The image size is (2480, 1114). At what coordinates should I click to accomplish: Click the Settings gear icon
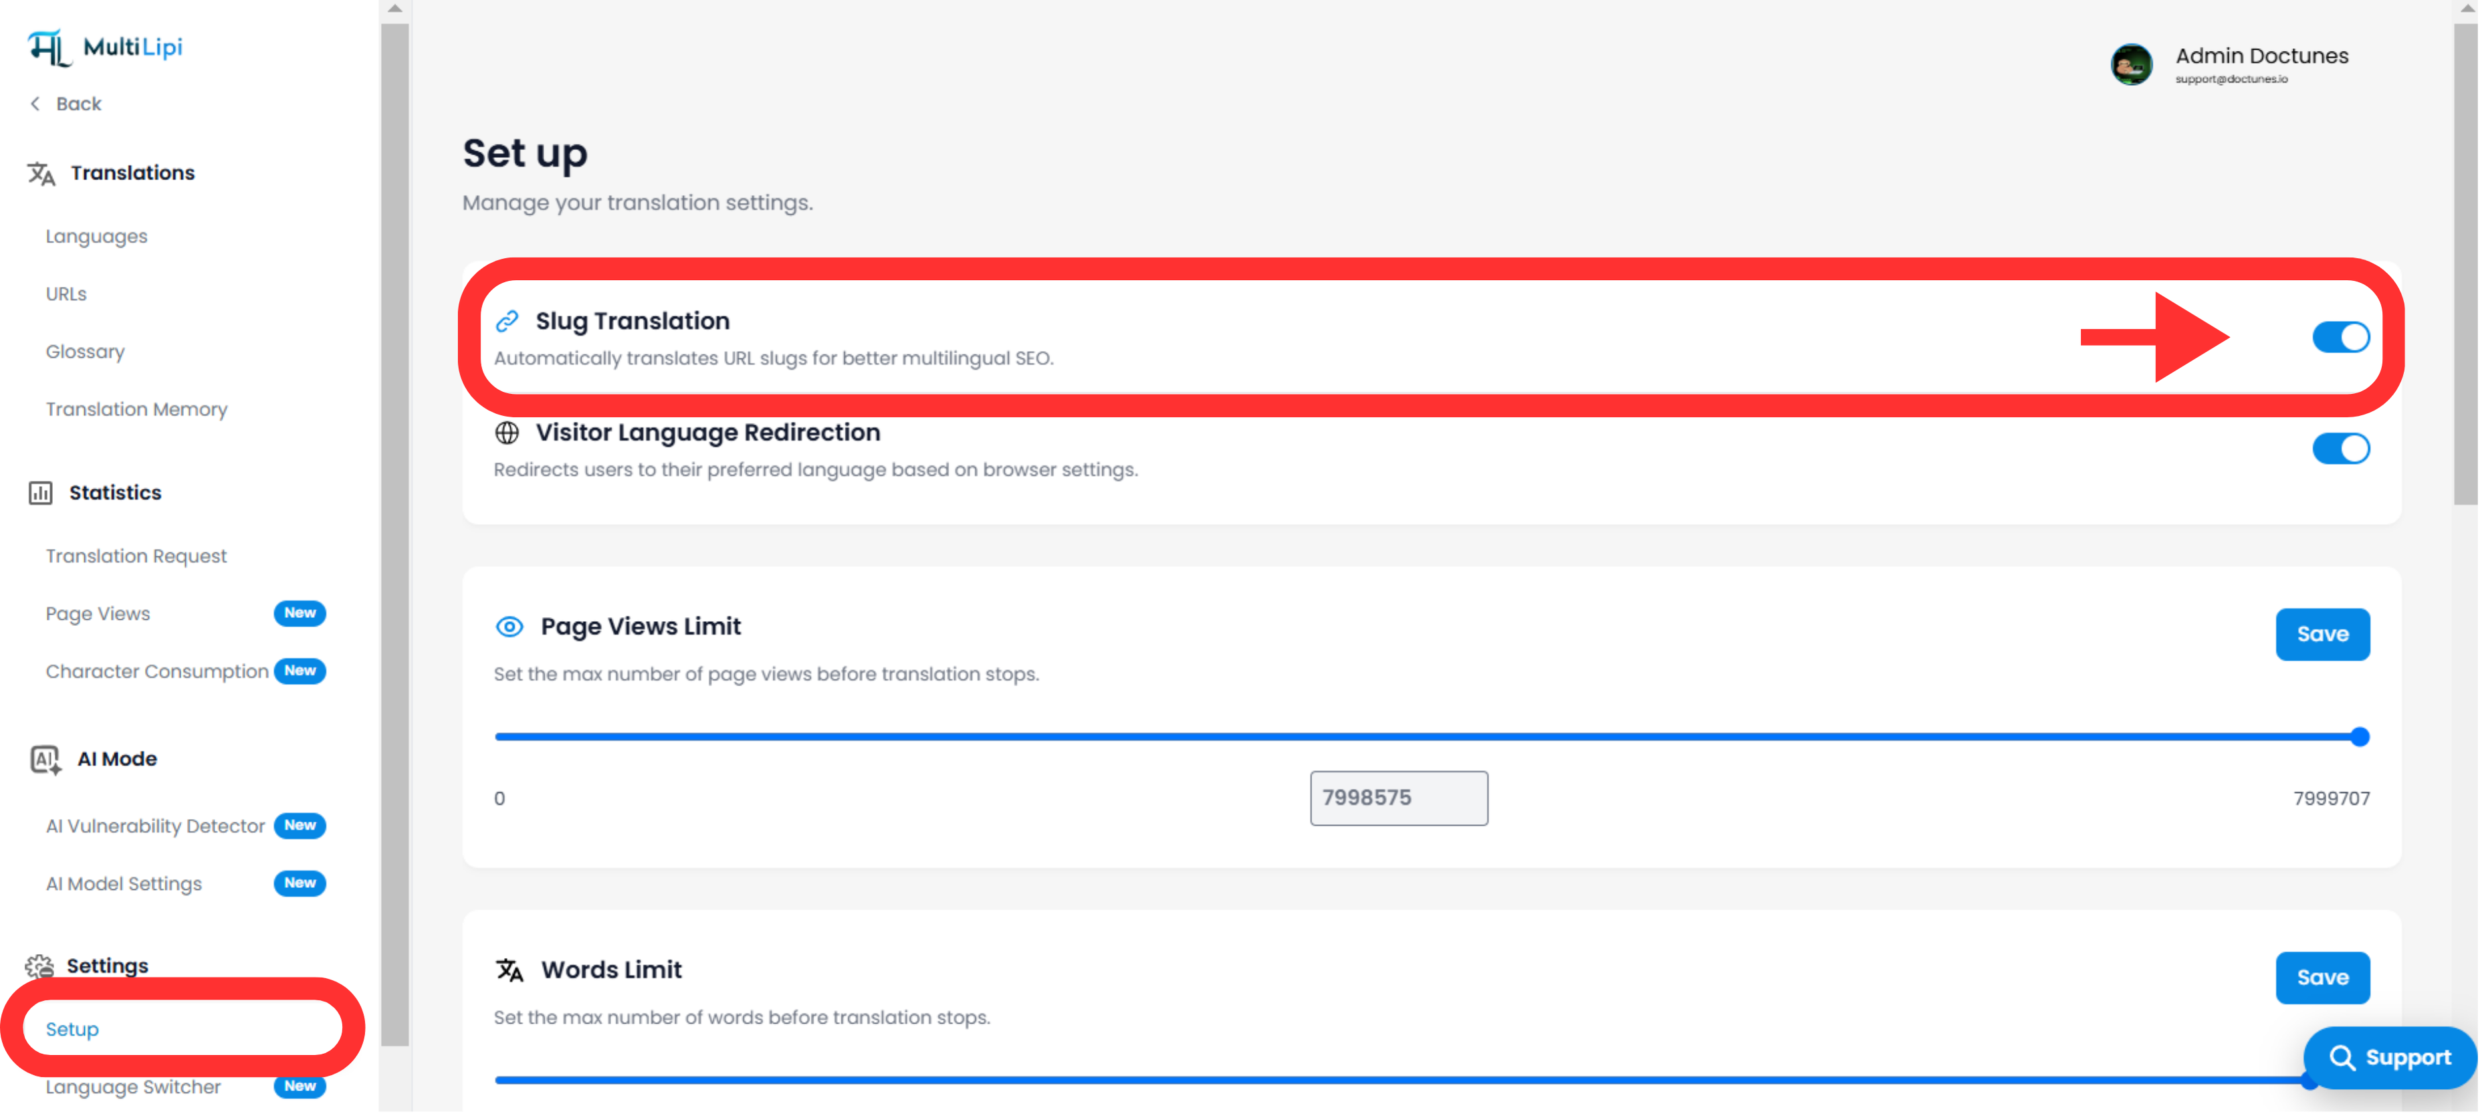[x=39, y=966]
